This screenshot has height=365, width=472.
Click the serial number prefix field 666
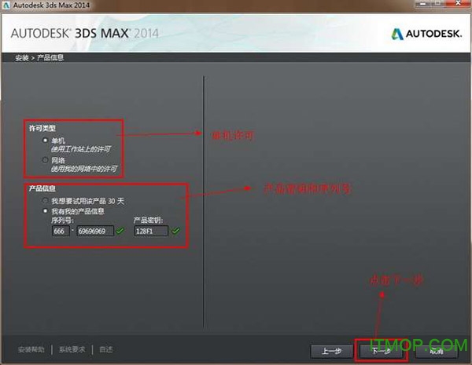coord(59,230)
